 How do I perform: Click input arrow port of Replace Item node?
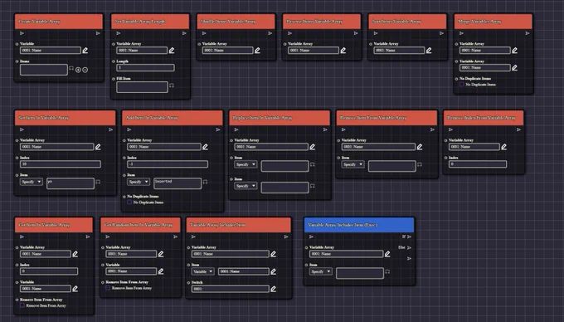tap(236, 129)
